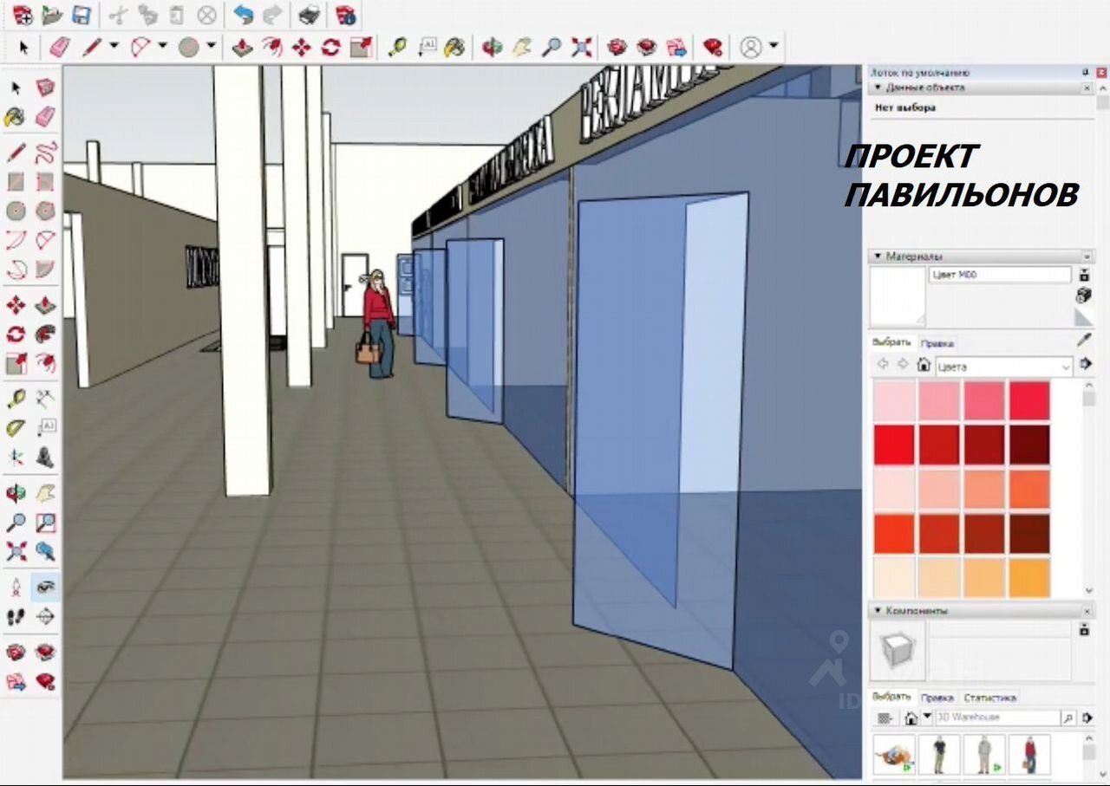
Task: Collapse the Материалы panel
Action: click(878, 257)
